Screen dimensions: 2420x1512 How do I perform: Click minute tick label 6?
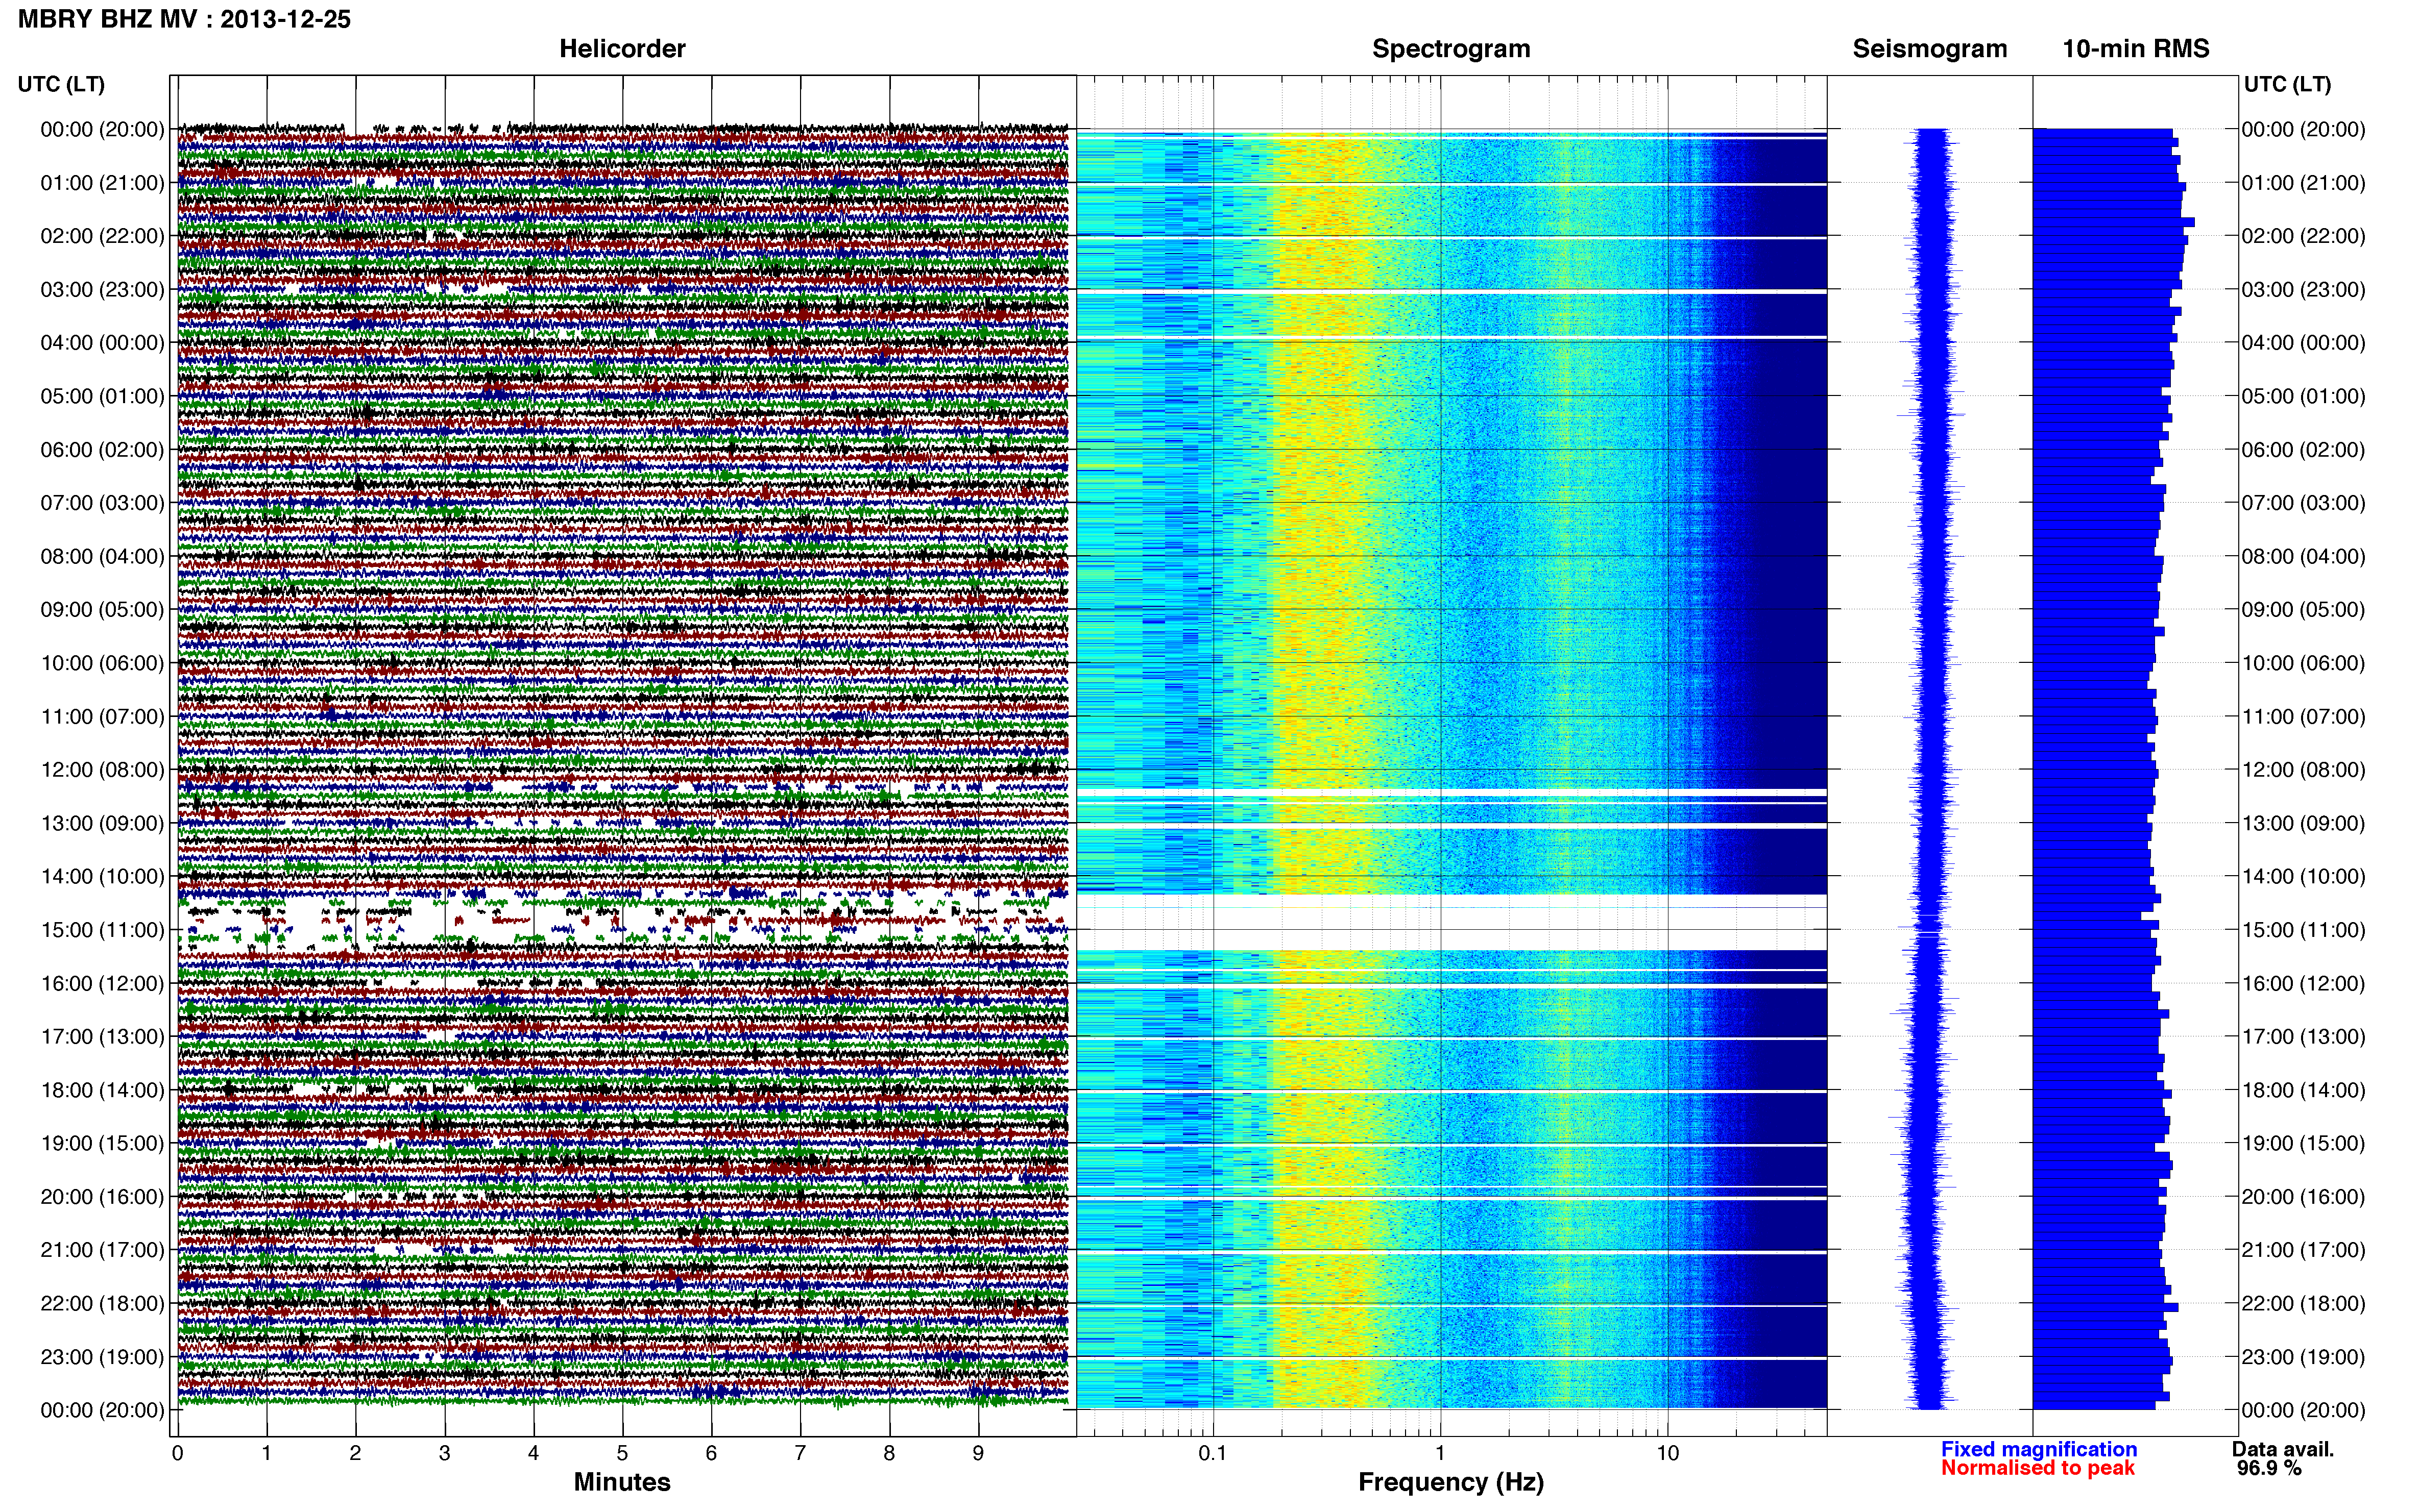coord(711,1453)
